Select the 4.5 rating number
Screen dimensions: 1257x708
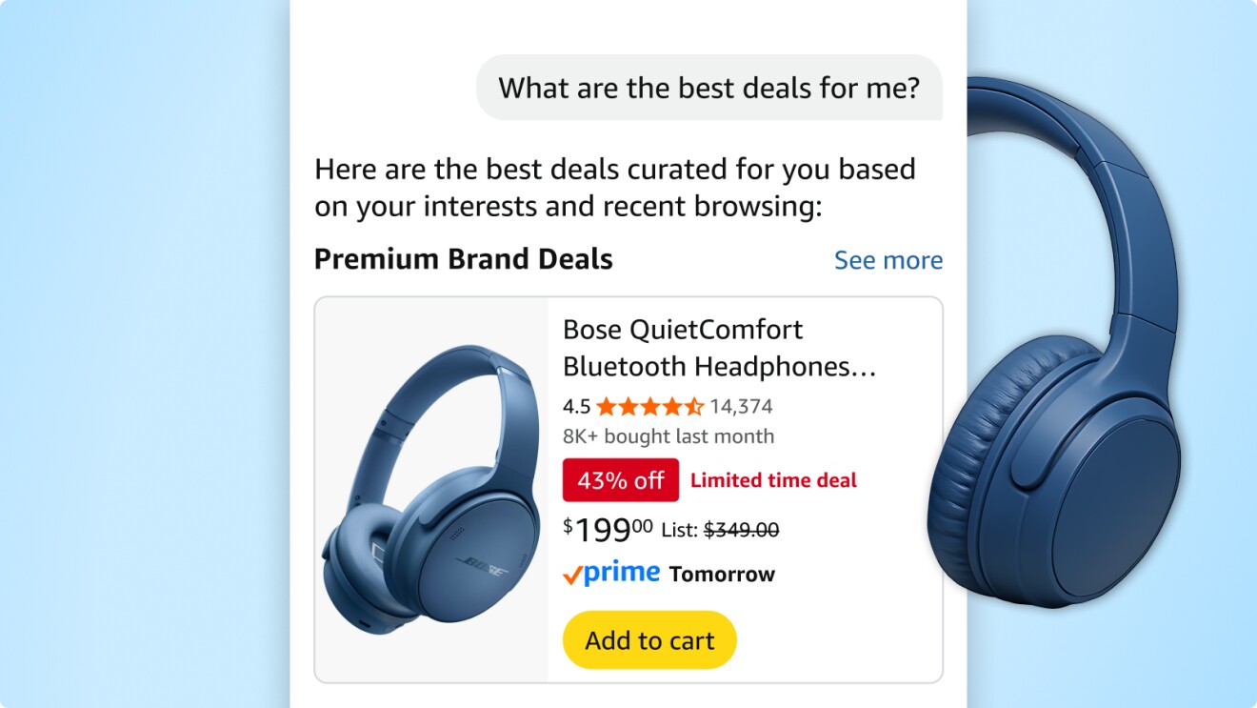577,406
